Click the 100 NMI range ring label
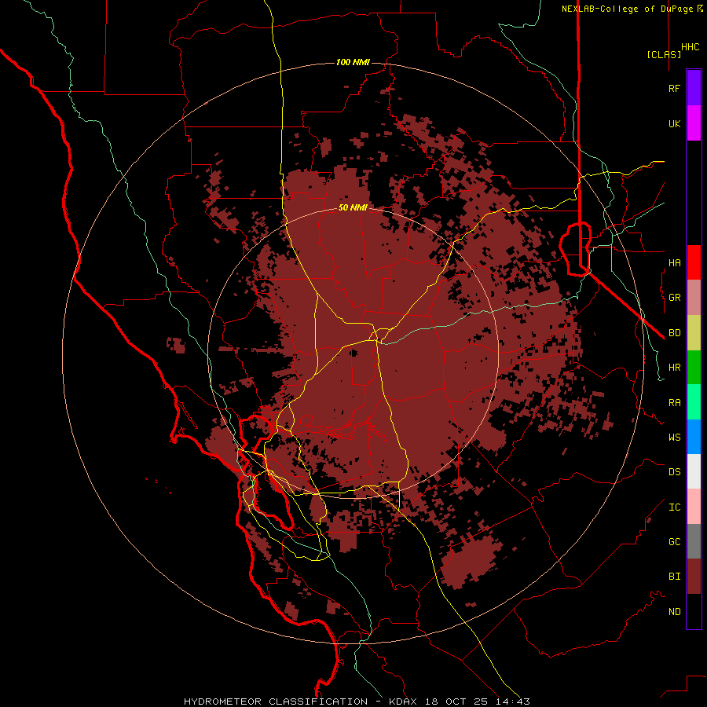 point(353,62)
